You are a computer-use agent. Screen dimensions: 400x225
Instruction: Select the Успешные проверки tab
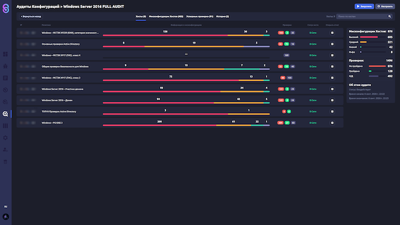pos(199,17)
